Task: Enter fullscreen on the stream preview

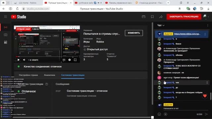Action: point(75,60)
